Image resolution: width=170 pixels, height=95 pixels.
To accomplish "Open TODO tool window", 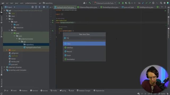I will [x=14, y=91].
